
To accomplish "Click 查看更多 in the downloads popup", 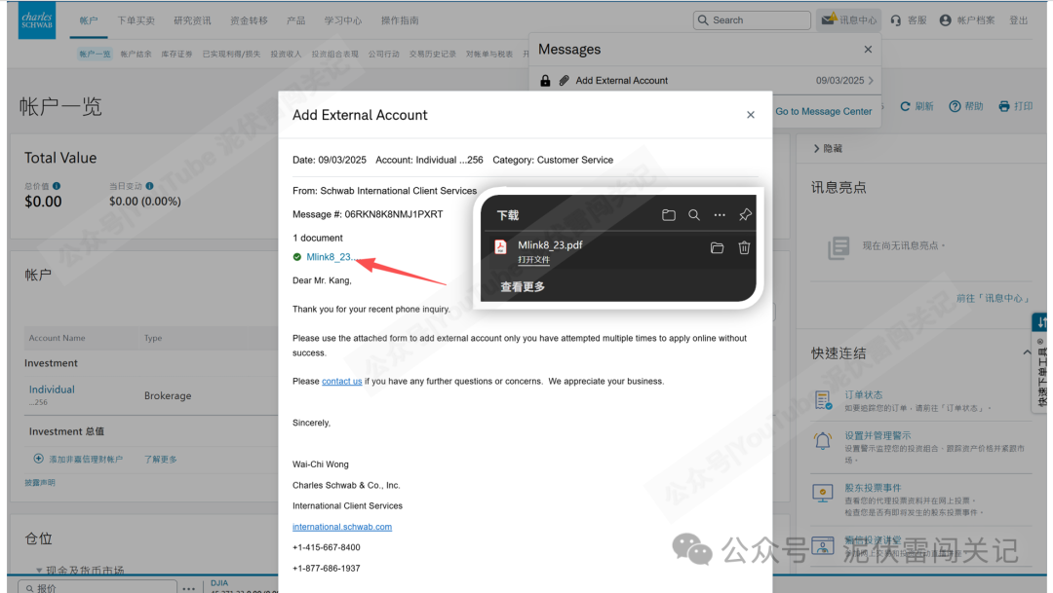I will pos(523,286).
